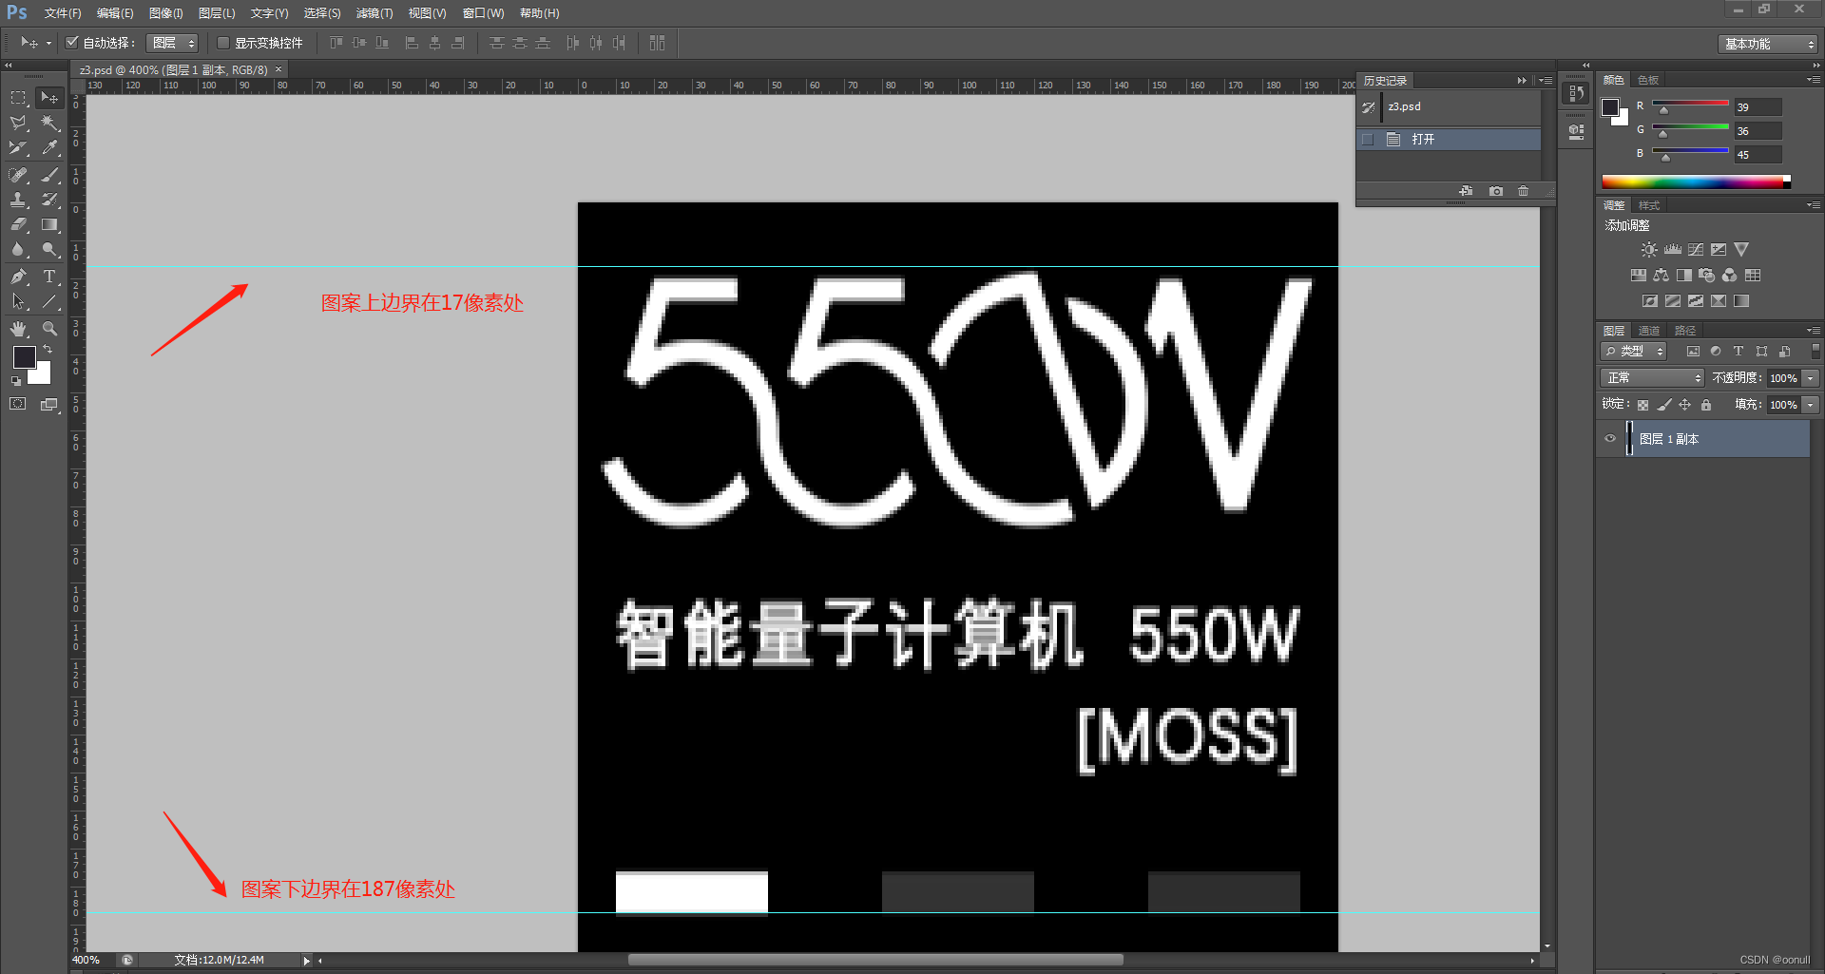Select the Rectangular Marquee tool

click(18, 98)
